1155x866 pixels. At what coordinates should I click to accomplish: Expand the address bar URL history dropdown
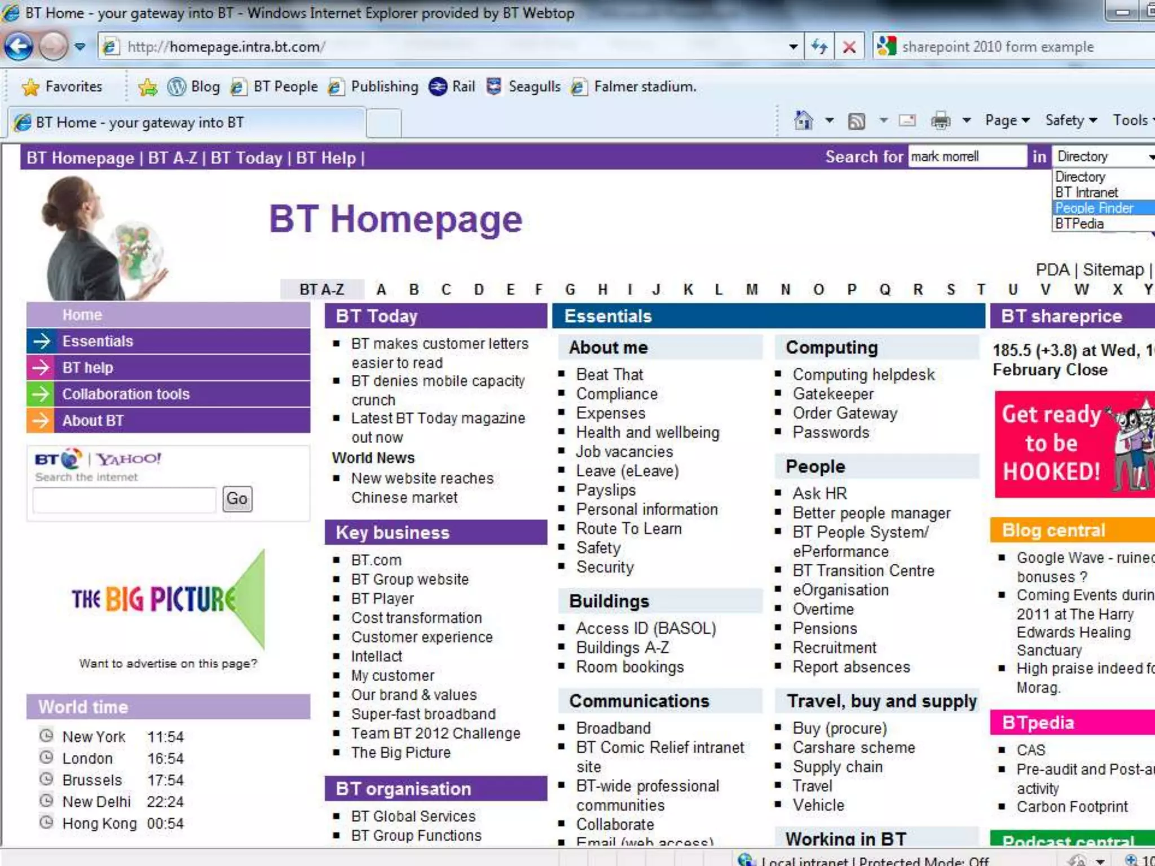(793, 47)
